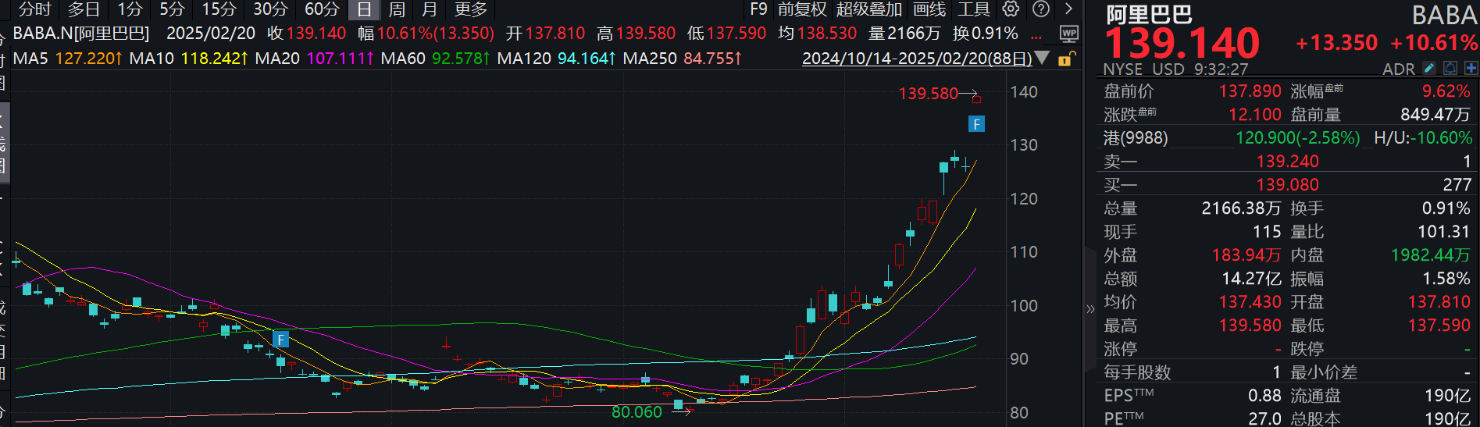Open the 更多 more periods menu
1480x427 pixels.
click(471, 9)
